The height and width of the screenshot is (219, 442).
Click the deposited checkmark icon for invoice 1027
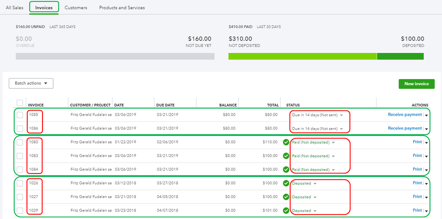[286, 197]
